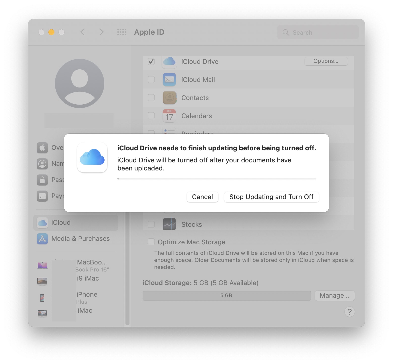Click the Contacts app icon
The height and width of the screenshot is (364, 393).
[169, 98]
